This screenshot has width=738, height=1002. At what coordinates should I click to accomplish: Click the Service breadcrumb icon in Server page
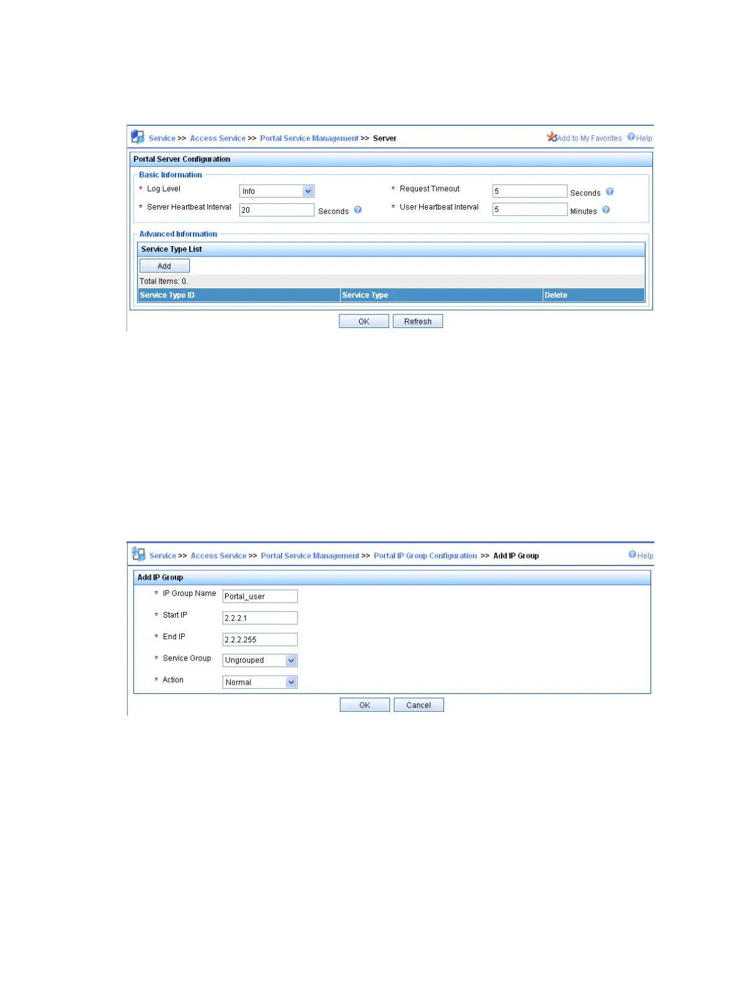tap(138, 136)
